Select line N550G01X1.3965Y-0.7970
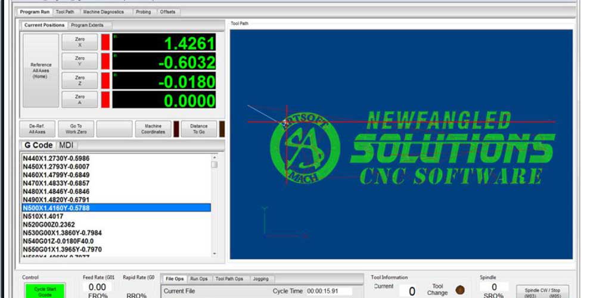This screenshot has height=298, width=596. (116, 249)
